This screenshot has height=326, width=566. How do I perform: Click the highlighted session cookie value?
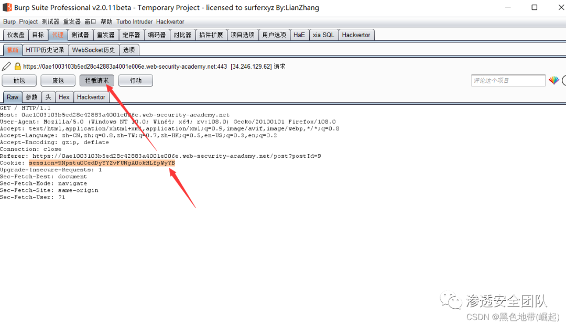pyautogui.click(x=102, y=163)
